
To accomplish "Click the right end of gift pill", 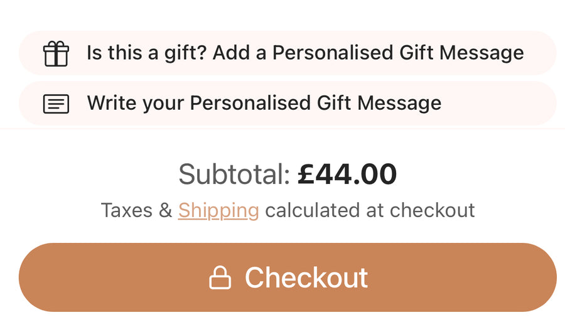I will (x=541, y=53).
